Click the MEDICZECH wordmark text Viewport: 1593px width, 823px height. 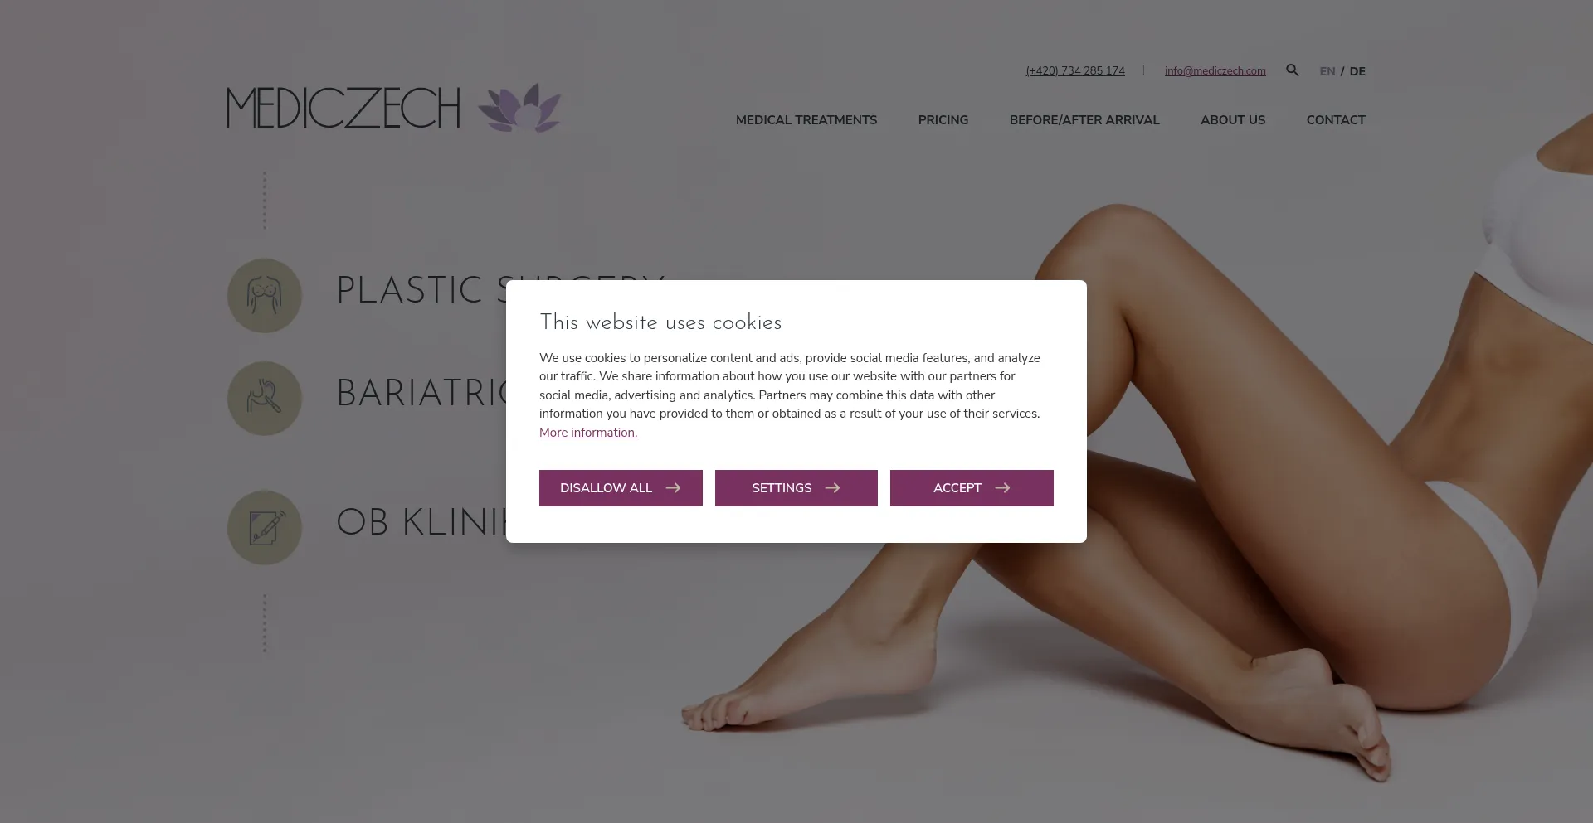pyautogui.click(x=343, y=108)
